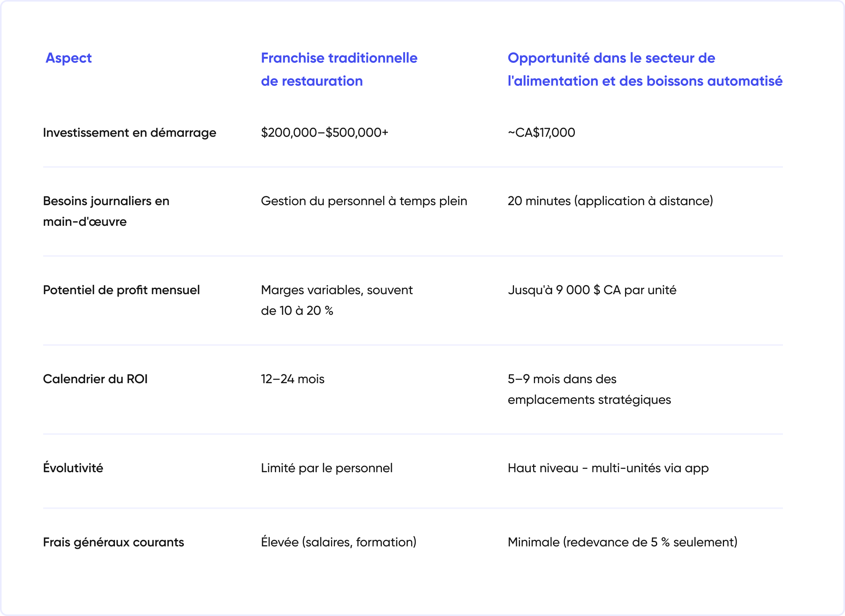Select the Évolutivité row label
The width and height of the screenshot is (845, 616).
[x=73, y=468]
